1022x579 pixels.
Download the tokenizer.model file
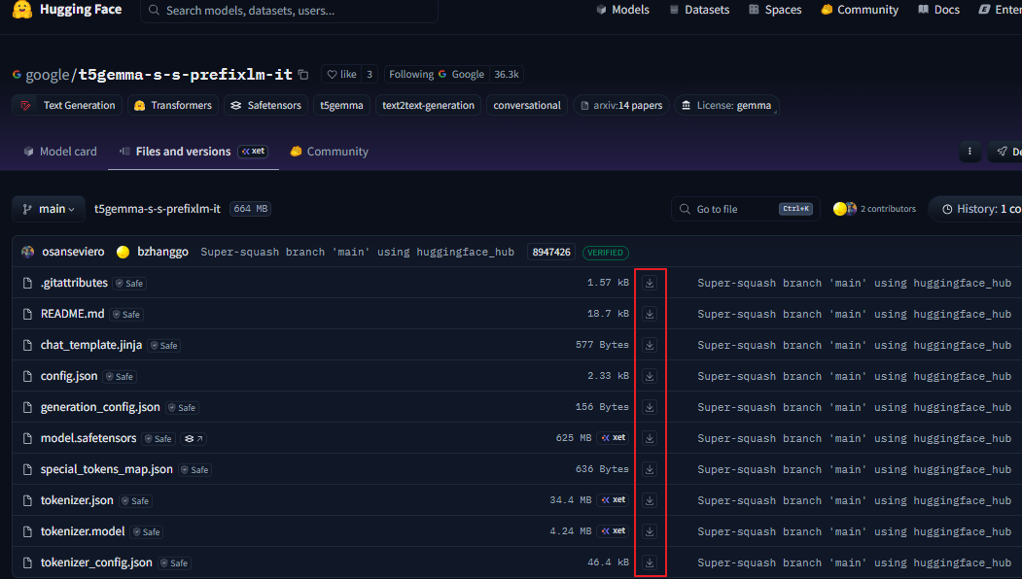[650, 531]
